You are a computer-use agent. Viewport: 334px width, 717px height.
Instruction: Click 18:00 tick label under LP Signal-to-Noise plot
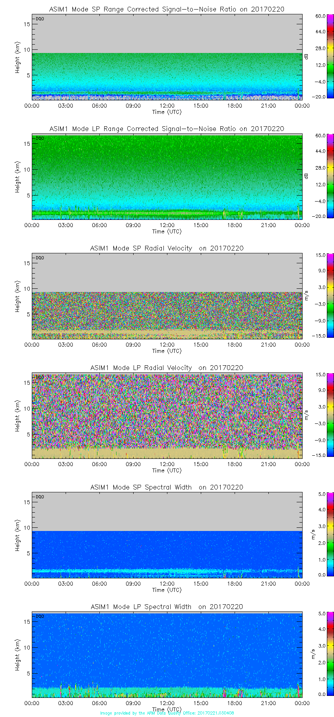click(235, 225)
